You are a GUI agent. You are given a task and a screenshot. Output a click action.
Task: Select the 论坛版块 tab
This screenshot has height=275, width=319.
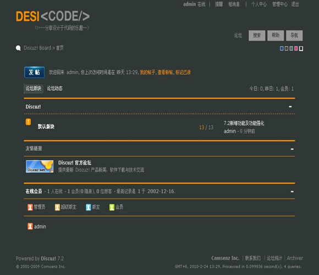pyautogui.click(x=34, y=89)
